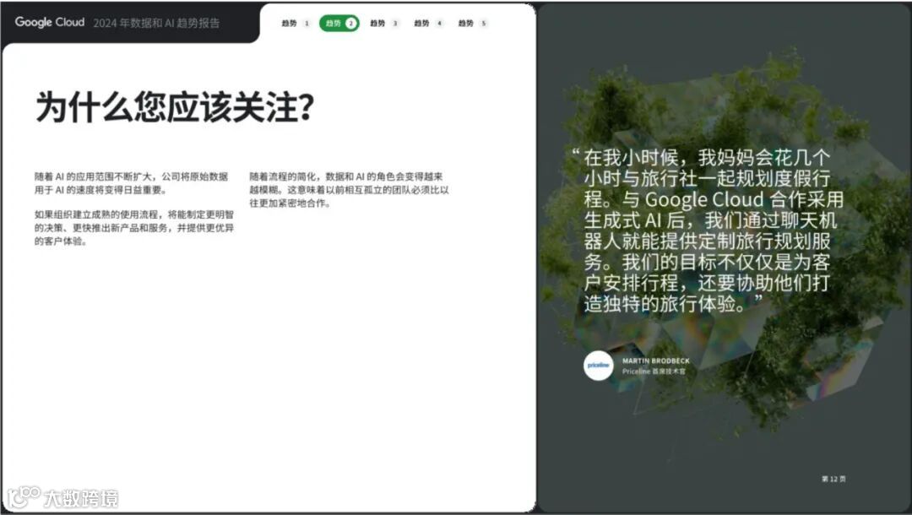Go to the 趋势 4 tab
This screenshot has height=515, width=912.
(x=429, y=24)
